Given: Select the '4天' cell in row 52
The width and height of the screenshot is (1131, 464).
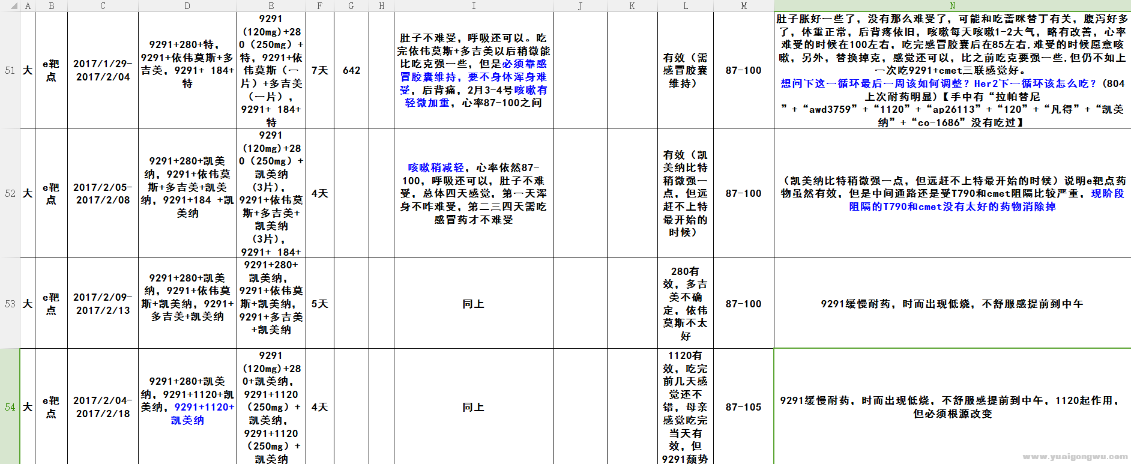Looking at the screenshot, I should 320,193.
